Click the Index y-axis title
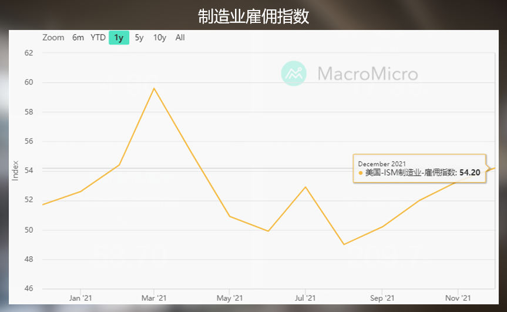 point(15,170)
